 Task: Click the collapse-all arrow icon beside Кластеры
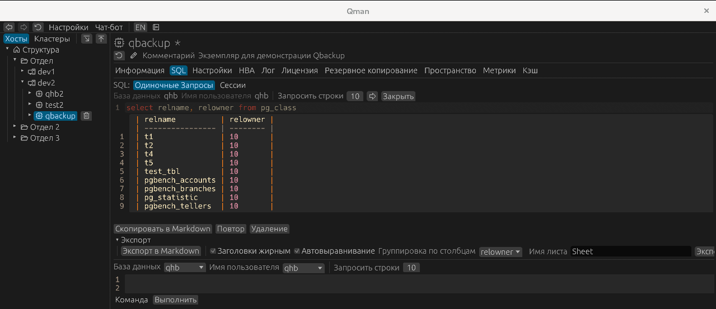coord(87,39)
